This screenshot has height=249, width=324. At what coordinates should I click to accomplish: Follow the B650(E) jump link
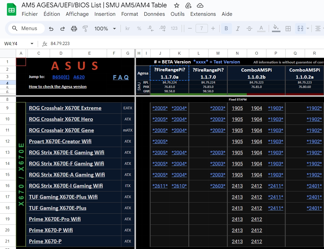point(61,77)
